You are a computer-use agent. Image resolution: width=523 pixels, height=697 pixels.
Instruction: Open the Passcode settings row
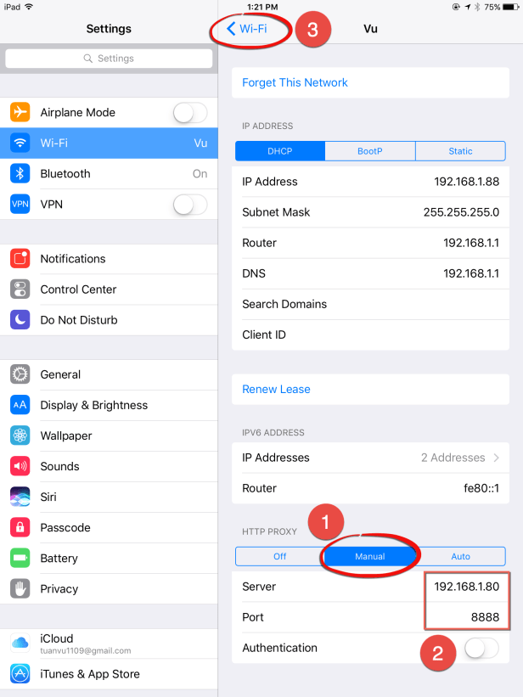[x=109, y=527]
